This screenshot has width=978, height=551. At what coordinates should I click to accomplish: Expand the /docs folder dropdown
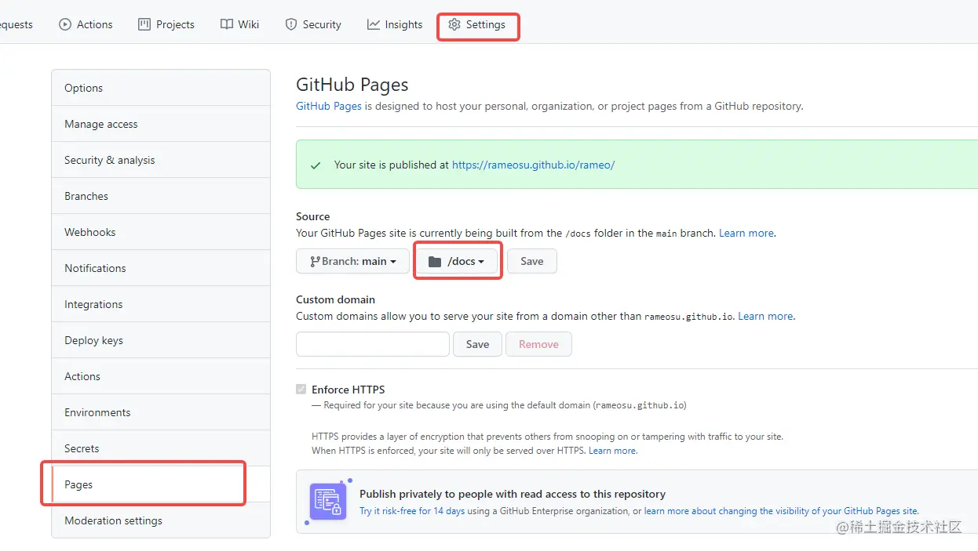pyautogui.click(x=458, y=261)
